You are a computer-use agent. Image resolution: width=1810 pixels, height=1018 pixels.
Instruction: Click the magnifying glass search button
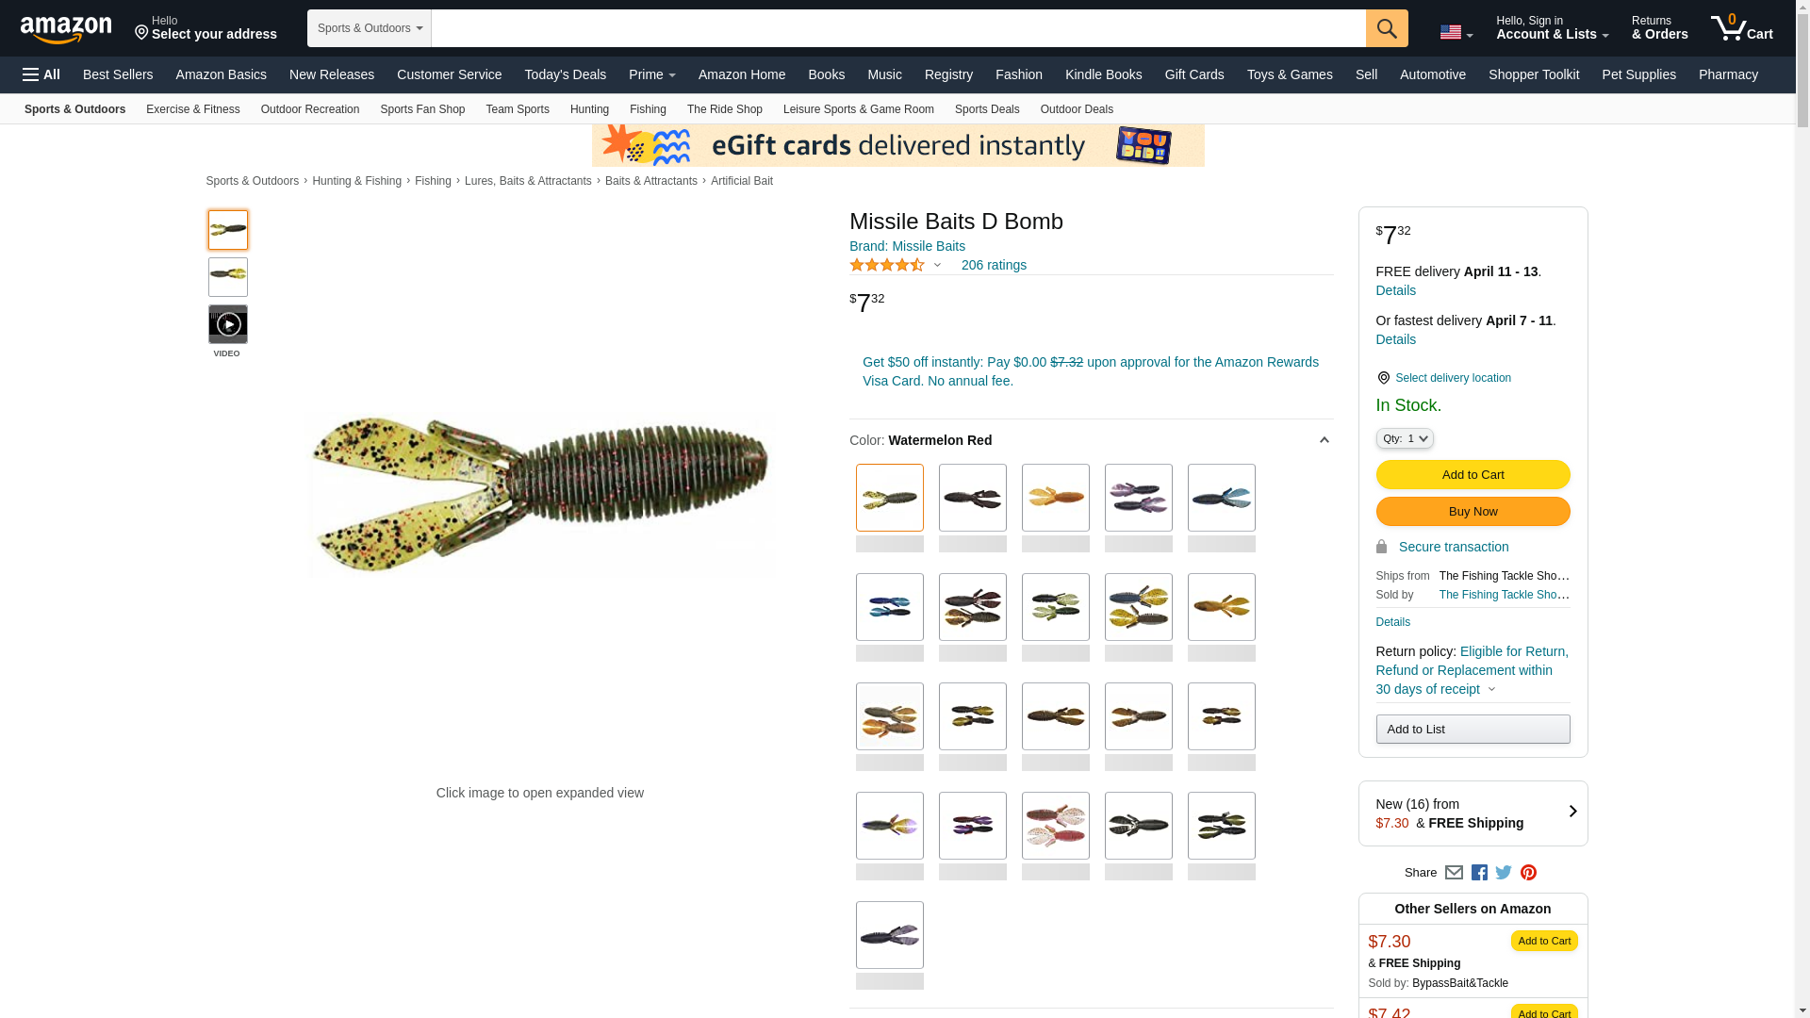[1387, 28]
